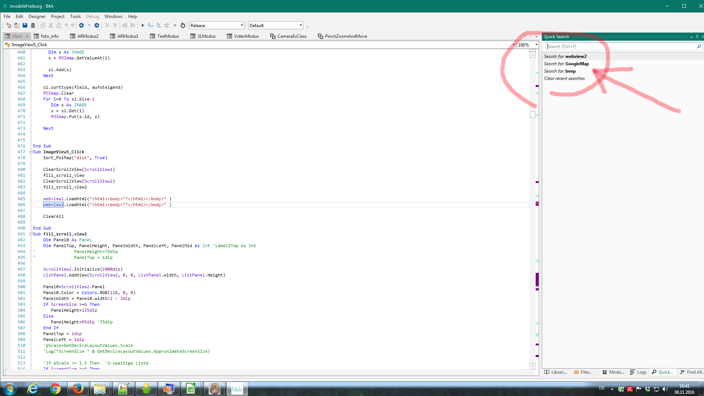Click the Comment selected lines toolbar icon

(x=107, y=25)
